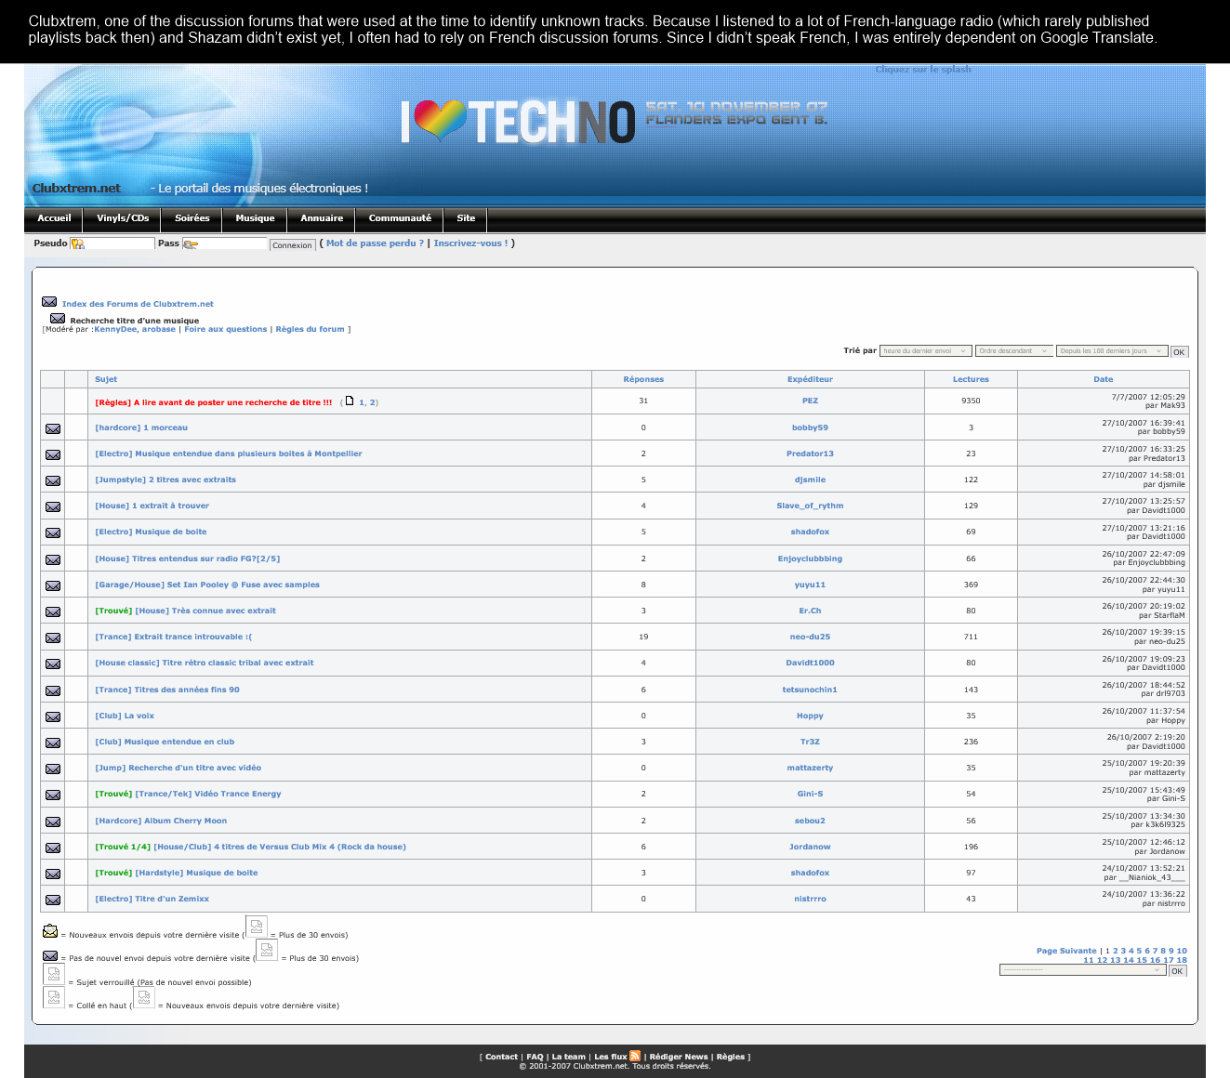
Task: Go to 'Page Suivante' in pagination
Action: point(1066,951)
